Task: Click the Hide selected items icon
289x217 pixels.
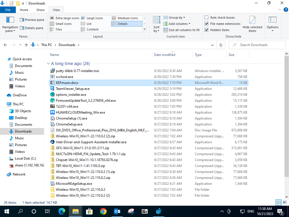Action: (252, 20)
